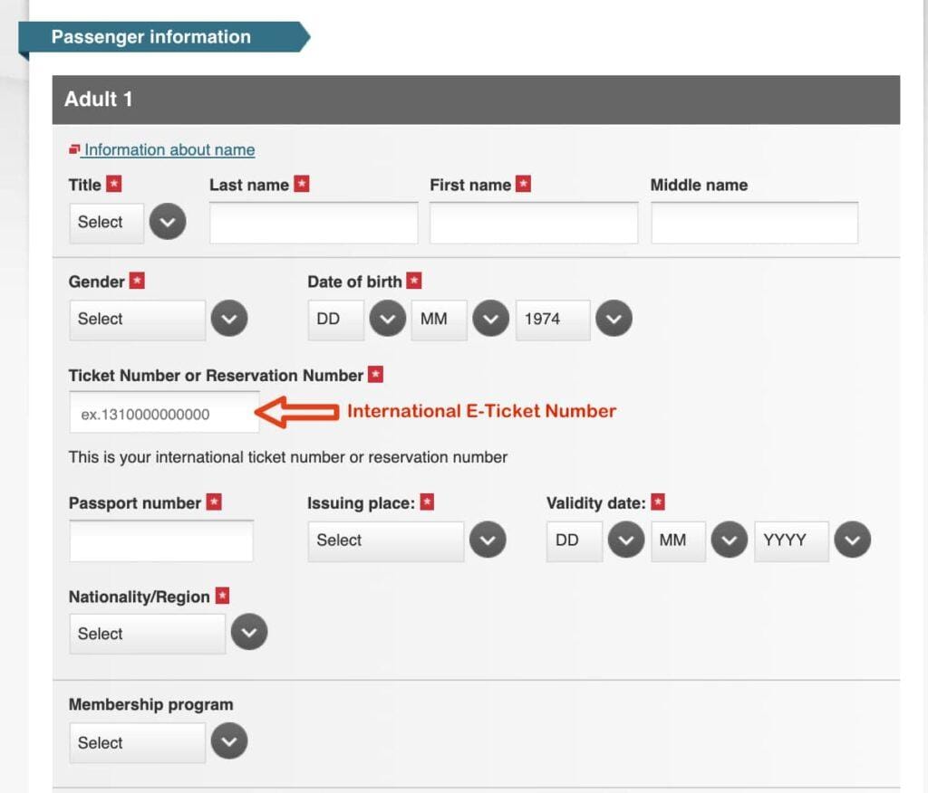The image size is (928, 793).
Task: Click the Membership program label
Action: tap(151, 704)
